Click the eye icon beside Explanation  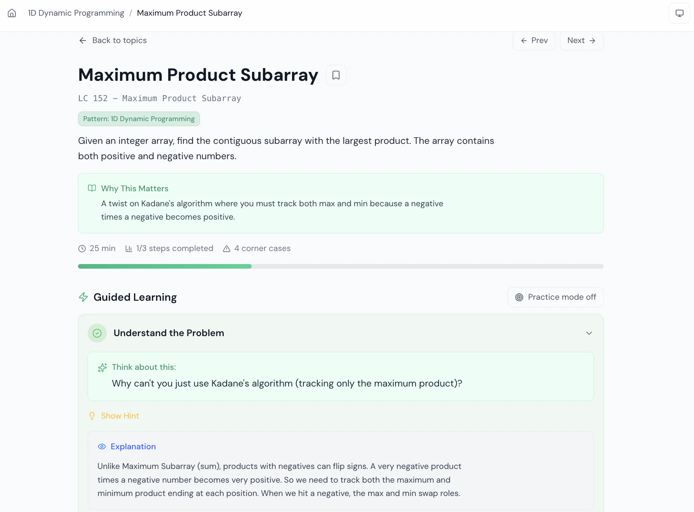(x=102, y=447)
